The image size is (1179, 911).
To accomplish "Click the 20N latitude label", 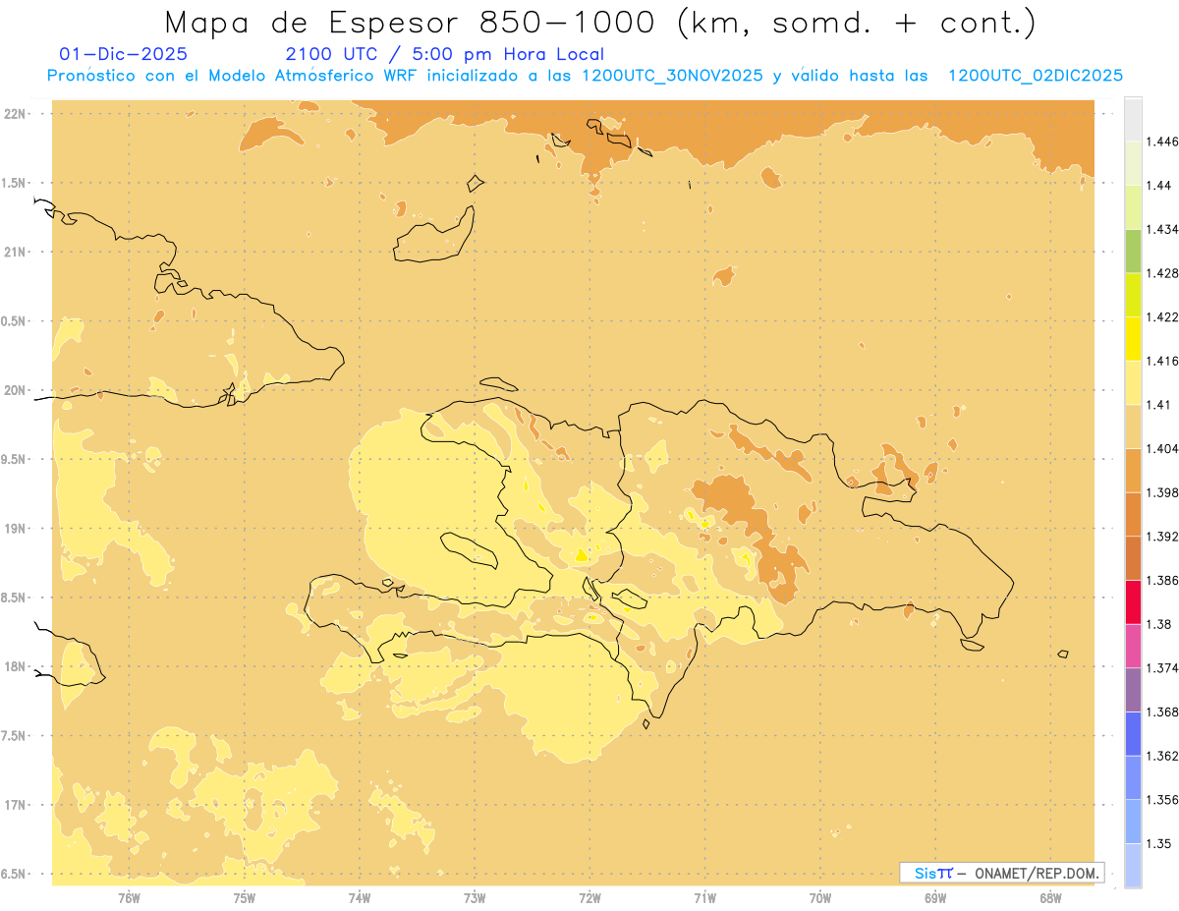I will 17,390.
